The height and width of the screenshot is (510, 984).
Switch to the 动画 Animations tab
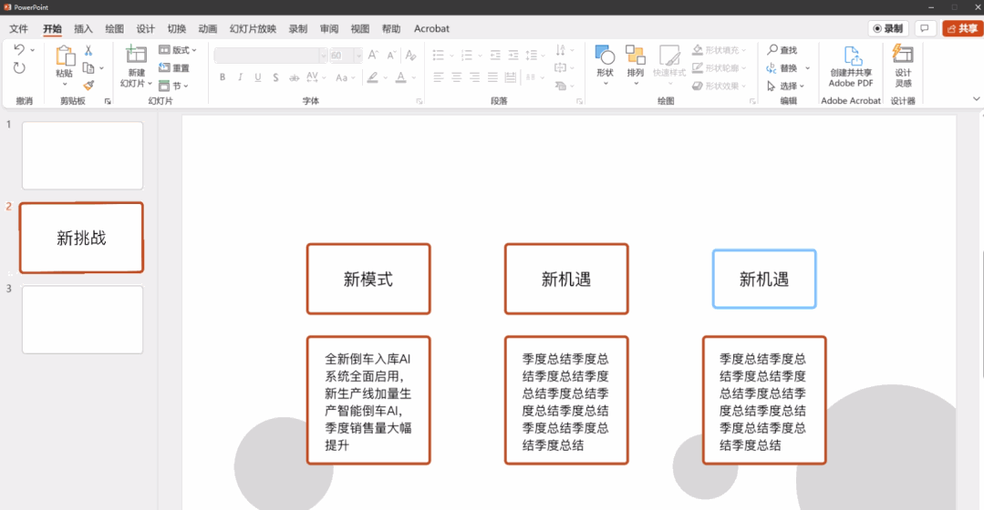pyautogui.click(x=208, y=29)
